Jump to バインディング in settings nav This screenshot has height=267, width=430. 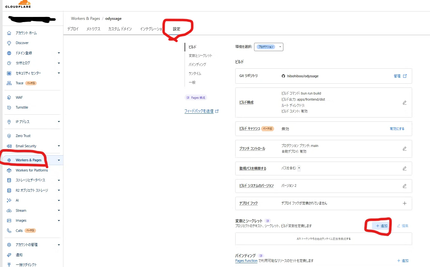point(197,65)
